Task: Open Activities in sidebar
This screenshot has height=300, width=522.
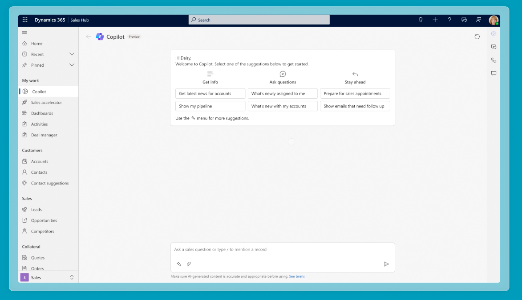Action: coord(49,124)
